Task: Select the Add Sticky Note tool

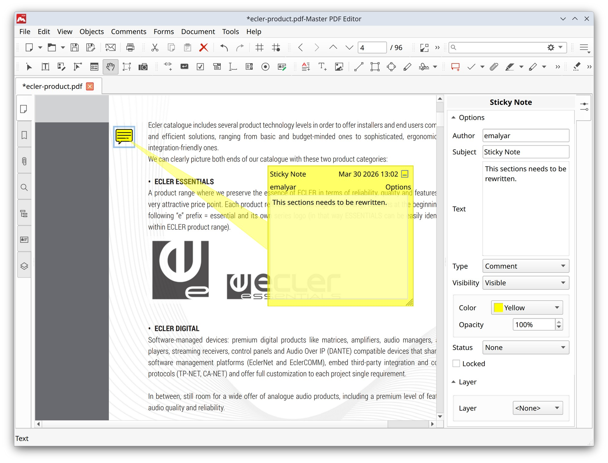Action: click(455, 67)
